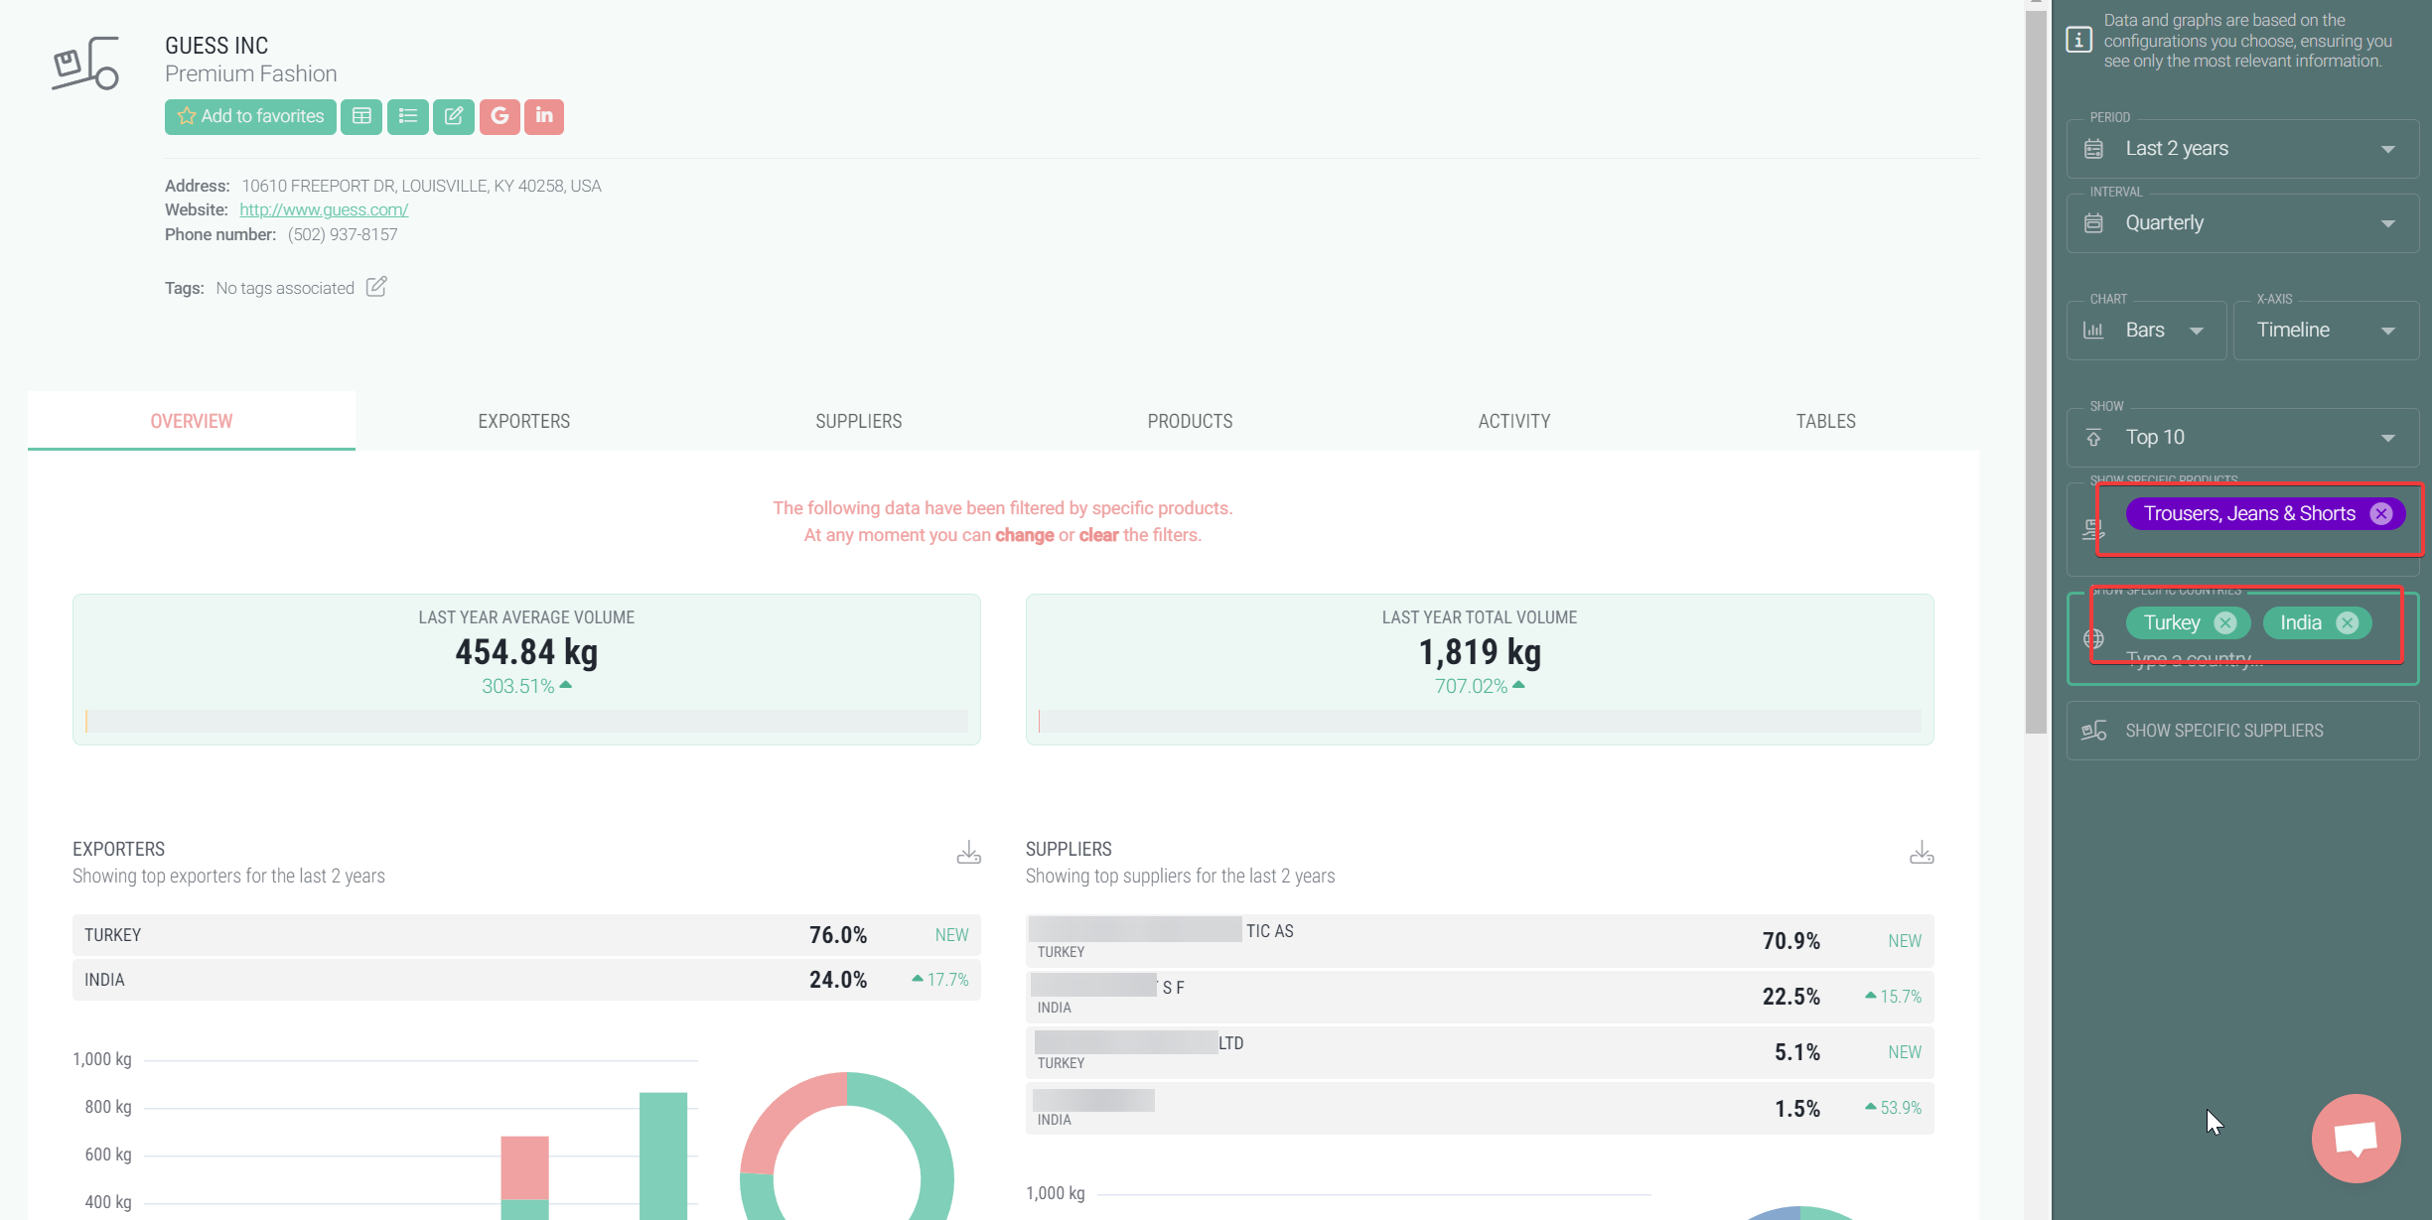Open the Chart type Bars dropdown
The image size is (2432, 1220).
coord(2146,331)
